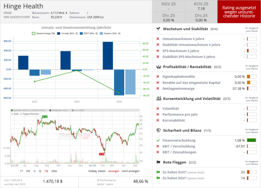This screenshot has width=261, height=188.
Task: Click the Universum value USA 2000 (v)
Action: tap(95, 17)
